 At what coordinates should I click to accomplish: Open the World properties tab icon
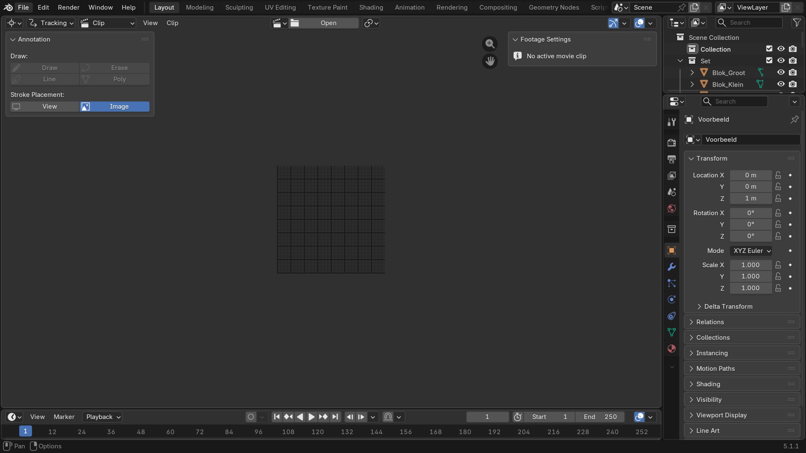(x=672, y=208)
